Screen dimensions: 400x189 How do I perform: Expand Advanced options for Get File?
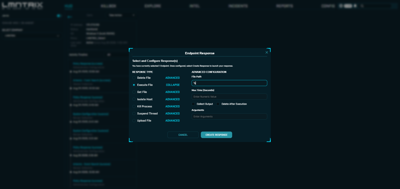(172, 92)
